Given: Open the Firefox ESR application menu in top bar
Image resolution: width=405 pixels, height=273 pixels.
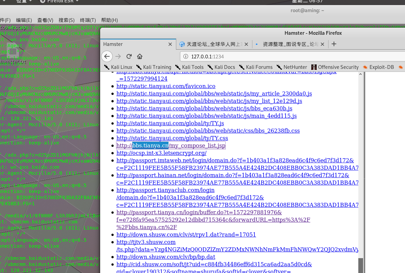Looking at the screenshot, I should coord(59,1).
